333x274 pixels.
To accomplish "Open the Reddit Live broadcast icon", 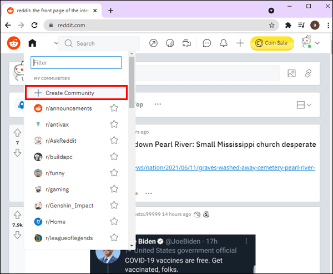I will click(186, 43).
